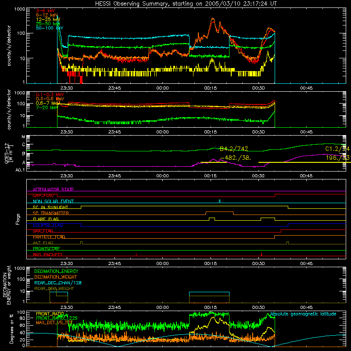Click the yellow B4.2 flare interval bar

coord(213,162)
